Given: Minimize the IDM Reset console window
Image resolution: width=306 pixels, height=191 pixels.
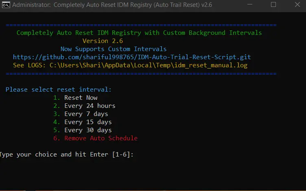Looking at the screenshot, I should point(250,4).
